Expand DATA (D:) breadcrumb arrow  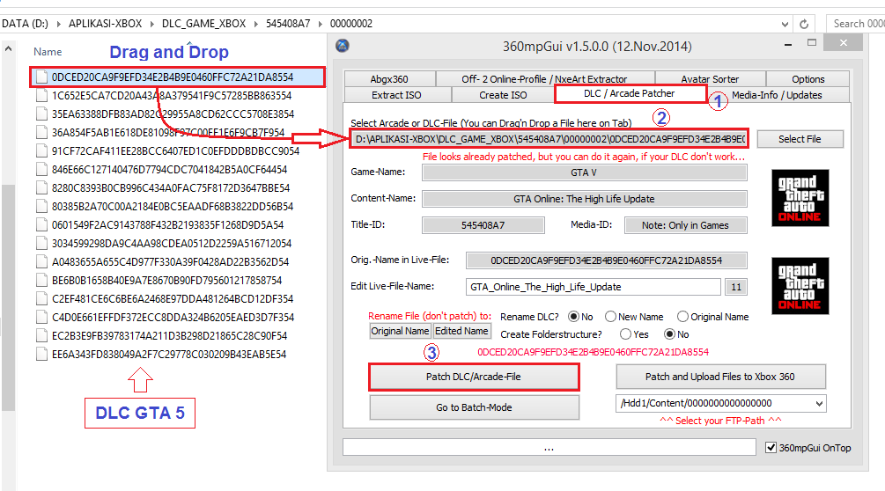[59, 24]
